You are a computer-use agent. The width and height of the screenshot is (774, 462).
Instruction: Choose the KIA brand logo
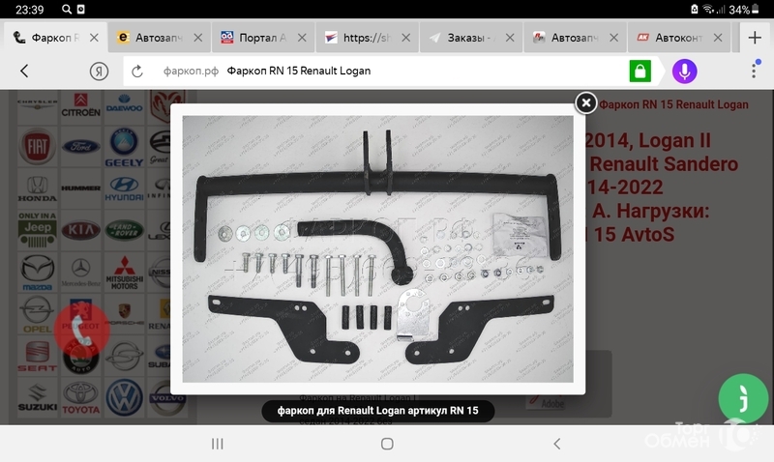[80, 230]
